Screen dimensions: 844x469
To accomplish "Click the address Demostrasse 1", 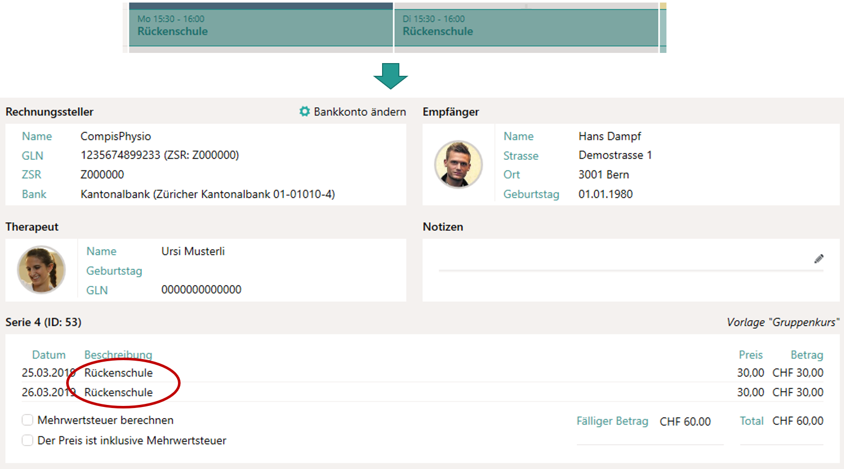I will [x=615, y=155].
